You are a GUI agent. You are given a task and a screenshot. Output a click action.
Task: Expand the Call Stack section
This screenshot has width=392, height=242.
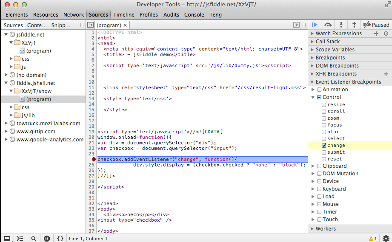click(x=312, y=42)
